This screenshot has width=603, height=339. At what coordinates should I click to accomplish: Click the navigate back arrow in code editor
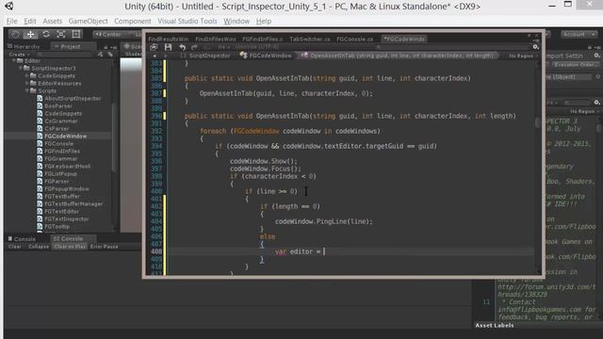[155, 56]
